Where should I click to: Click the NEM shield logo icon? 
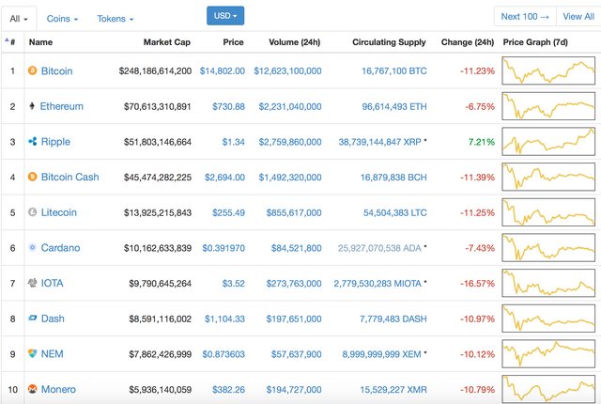click(33, 353)
